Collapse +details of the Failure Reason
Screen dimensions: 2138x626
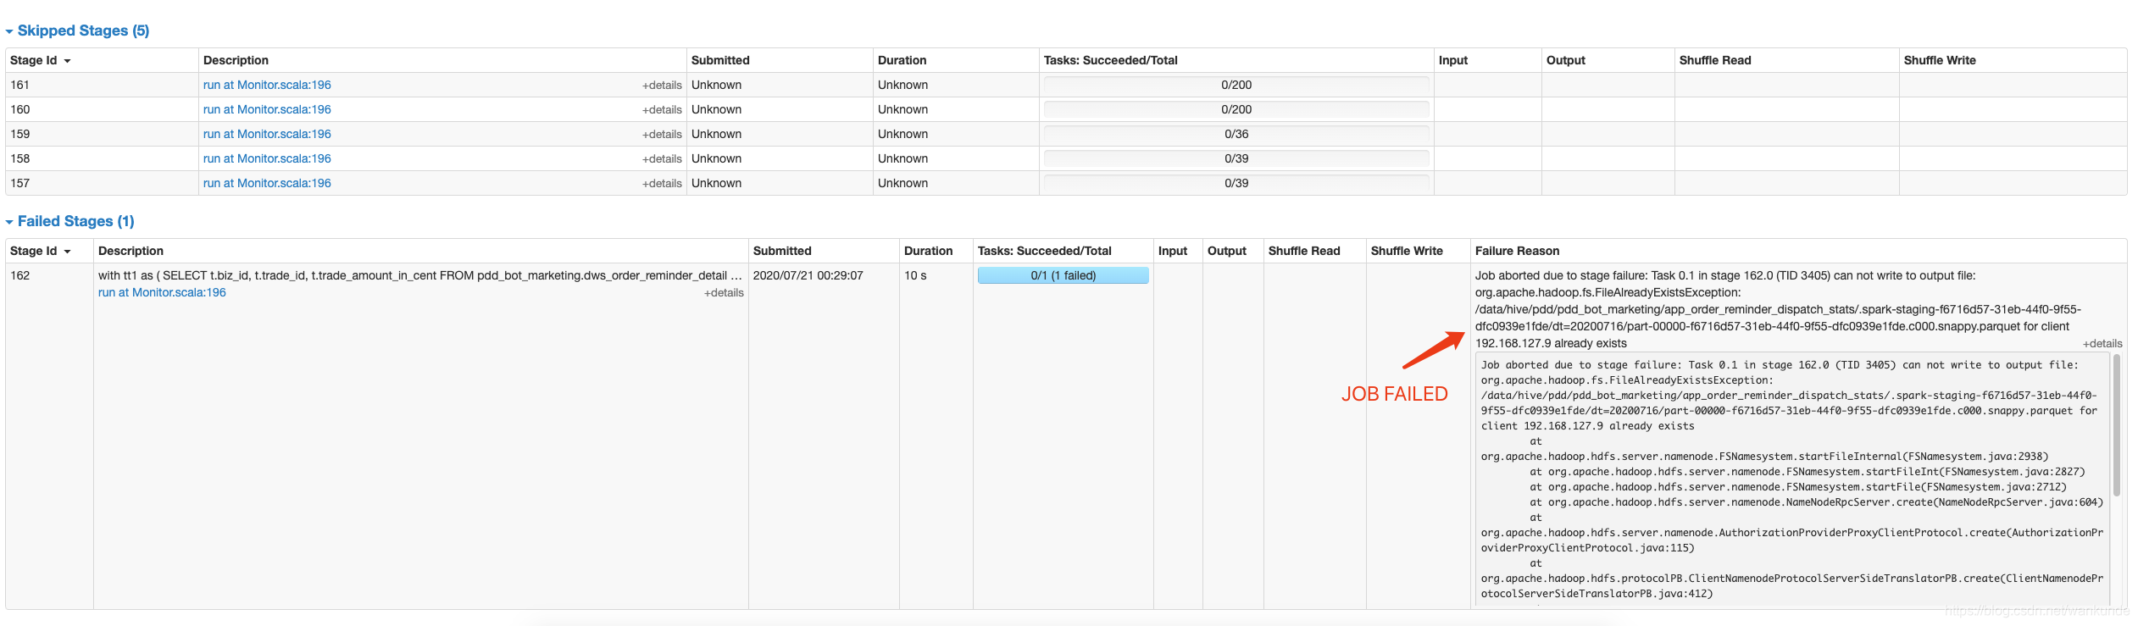point(2102,344)
